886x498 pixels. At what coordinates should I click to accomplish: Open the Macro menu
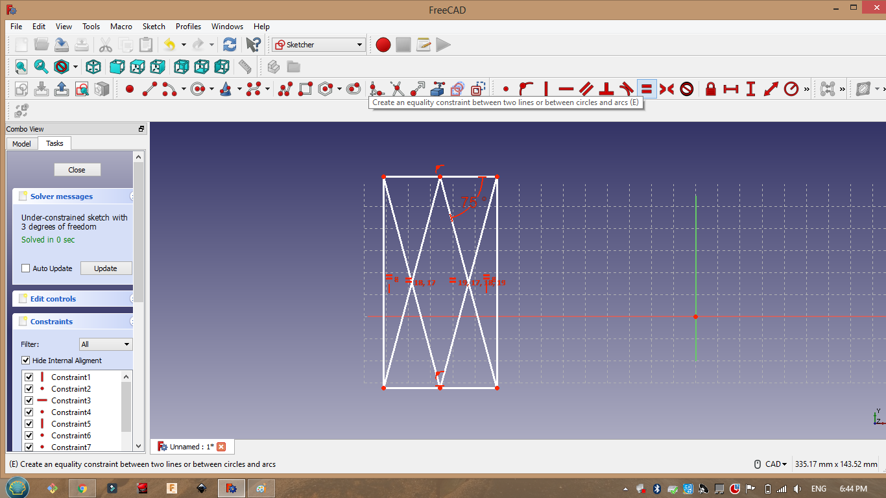point(121,27)
